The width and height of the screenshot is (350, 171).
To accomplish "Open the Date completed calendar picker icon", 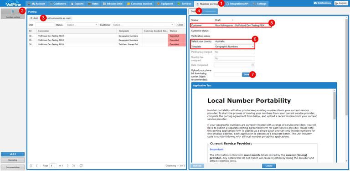I will (253, 65).
